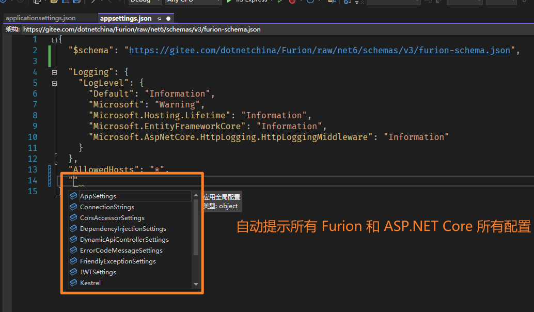Image resolution: width=534 pixels, height=312 pixels.
Task: Select FriendlyExceptionSettings suggestion
Action: pyautogui.click(x=118, y=261)
